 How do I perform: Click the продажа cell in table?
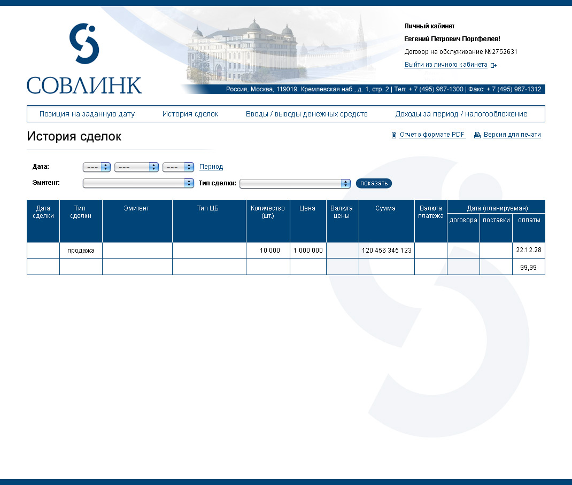coord(81,250)
